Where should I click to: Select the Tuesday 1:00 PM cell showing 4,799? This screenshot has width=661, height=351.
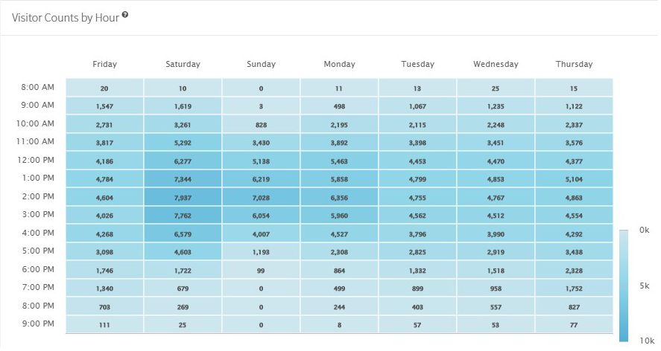(417, 179)
